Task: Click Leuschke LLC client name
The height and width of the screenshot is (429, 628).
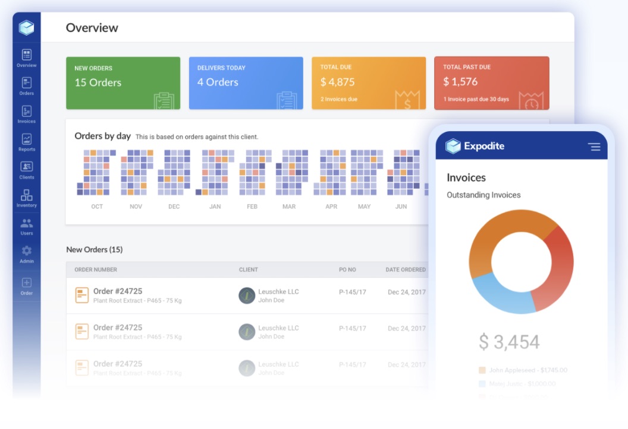Action: click(x=277, y=291)
